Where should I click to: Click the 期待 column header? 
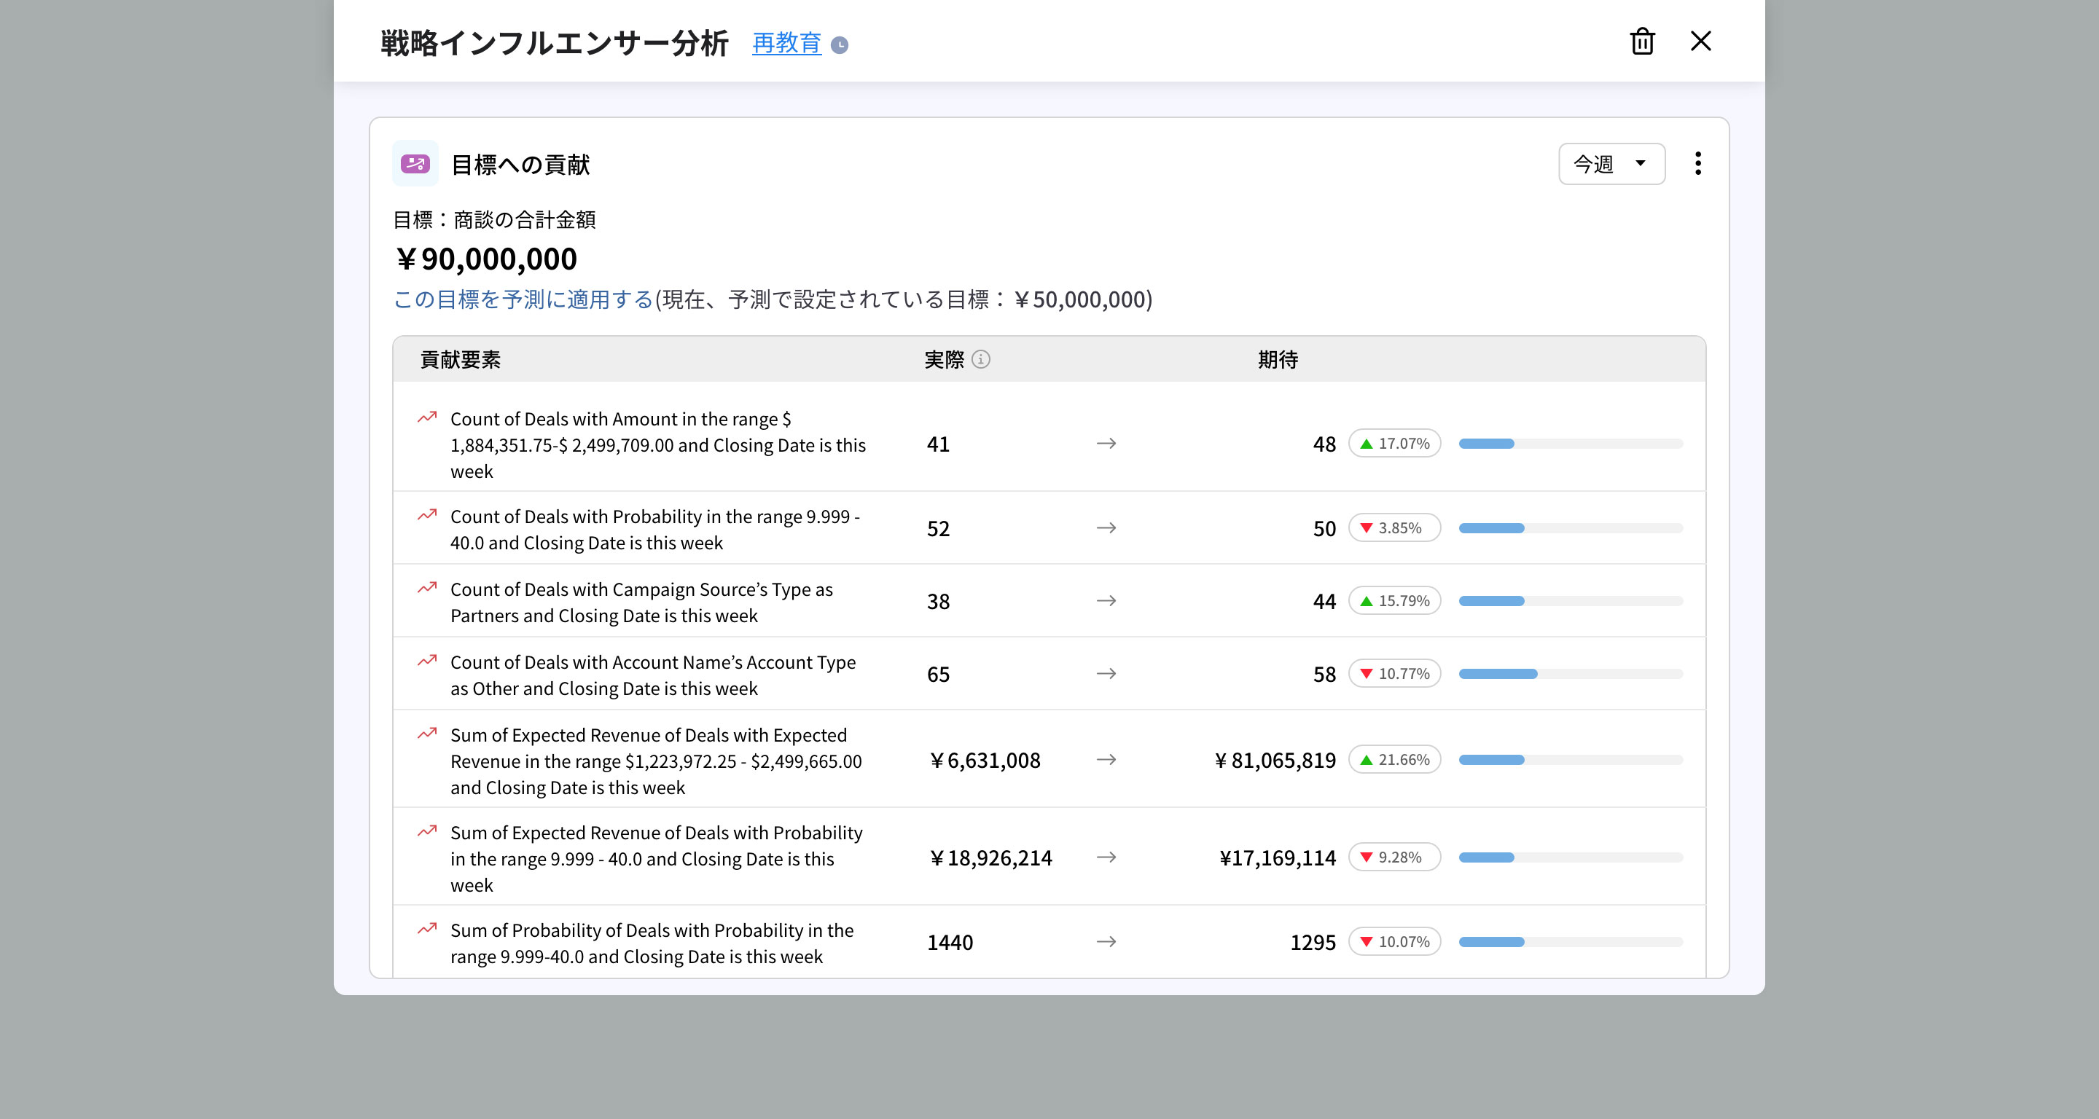point(1278,359)
